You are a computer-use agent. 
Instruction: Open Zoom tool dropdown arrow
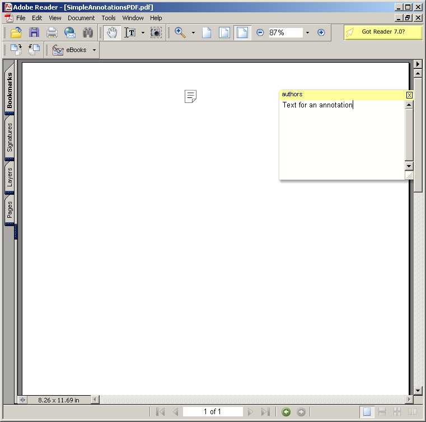(193, 32)
